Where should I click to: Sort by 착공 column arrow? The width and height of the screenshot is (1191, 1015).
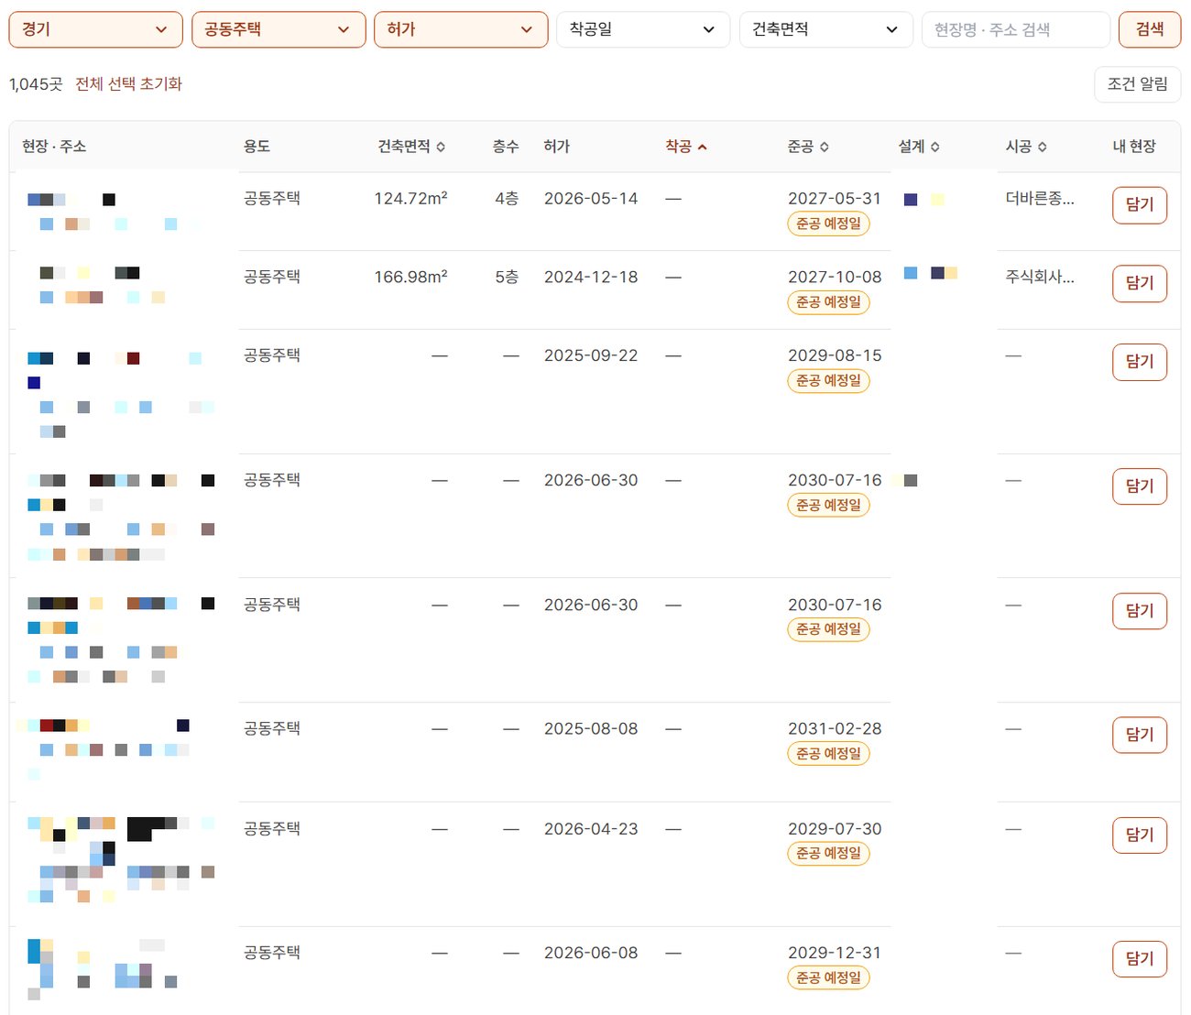(703, 147)
